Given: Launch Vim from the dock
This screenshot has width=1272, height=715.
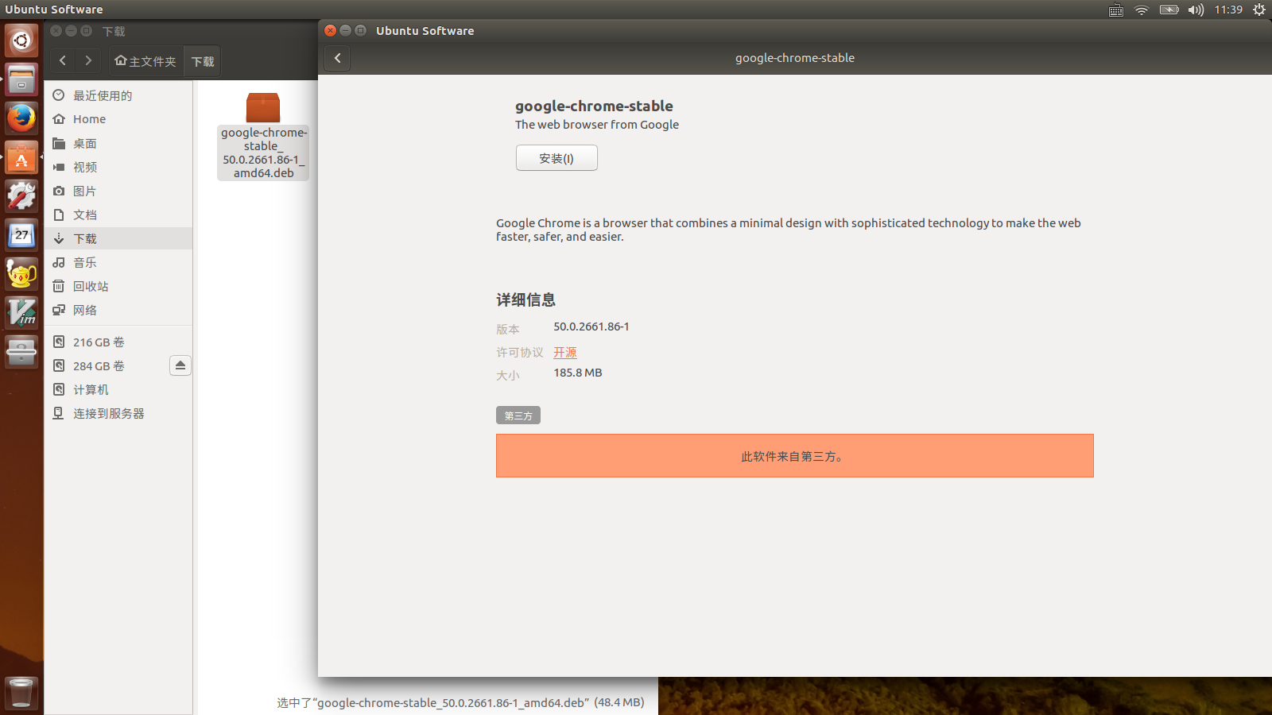Looking at the screenshot, I should 21,313.
